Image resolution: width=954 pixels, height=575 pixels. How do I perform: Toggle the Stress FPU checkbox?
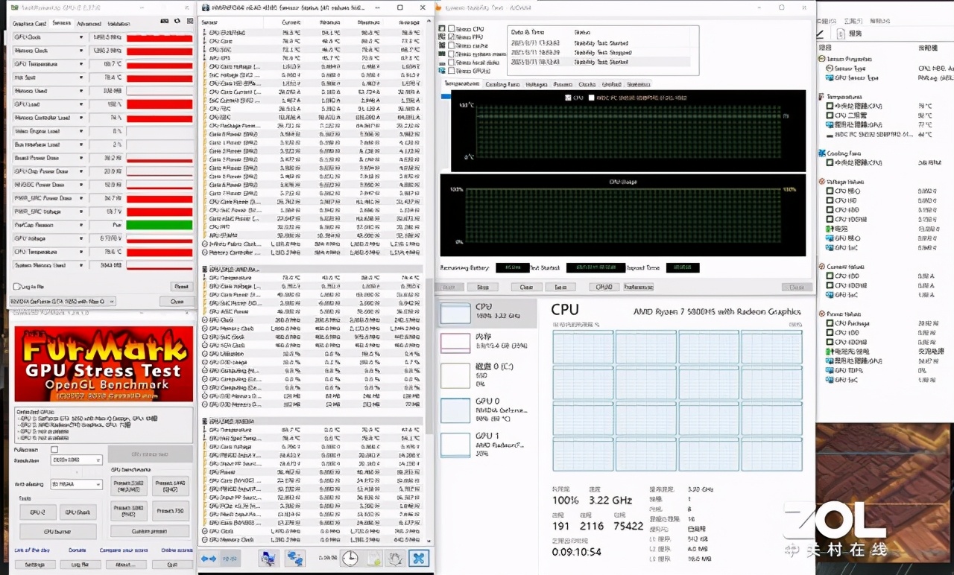coord(452,37)
